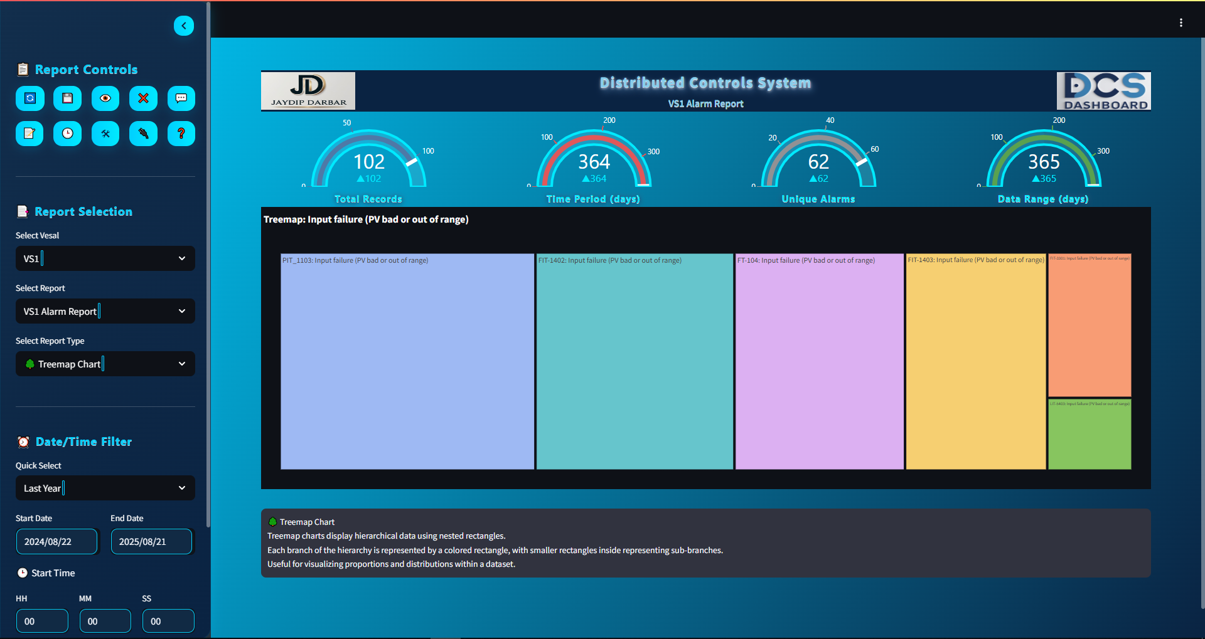Open the three-dot menu at top right

point(1181,23)
